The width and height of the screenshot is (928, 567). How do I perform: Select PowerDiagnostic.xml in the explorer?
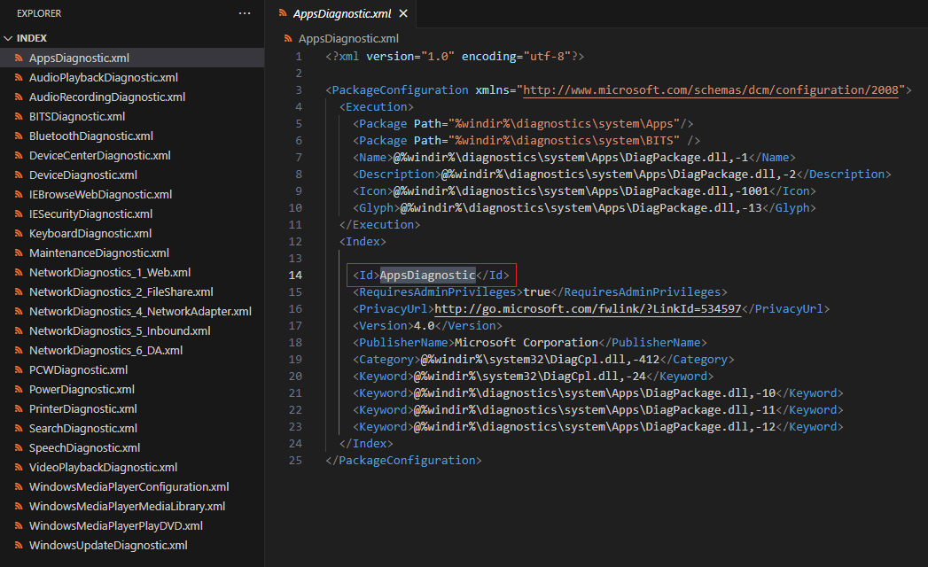(82, 390)
